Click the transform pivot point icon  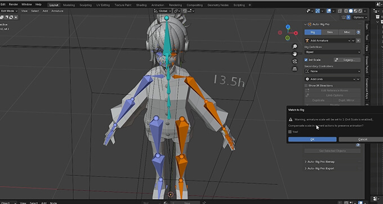(176, 11)
